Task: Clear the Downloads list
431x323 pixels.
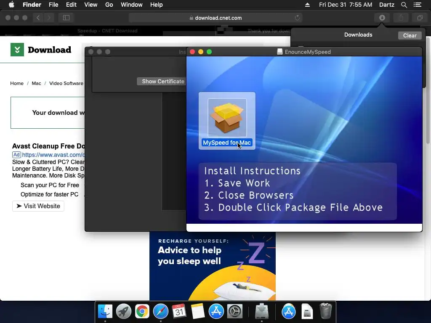Action: 410,35
